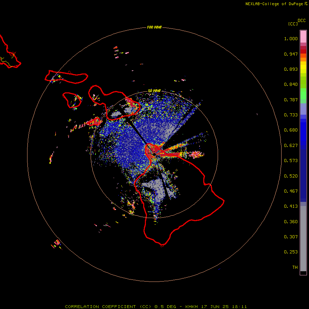Image resolution: width=309 pixels, height=309 pixels.
Task: Click the 0.840 legend value
Action: pos(291,84)
